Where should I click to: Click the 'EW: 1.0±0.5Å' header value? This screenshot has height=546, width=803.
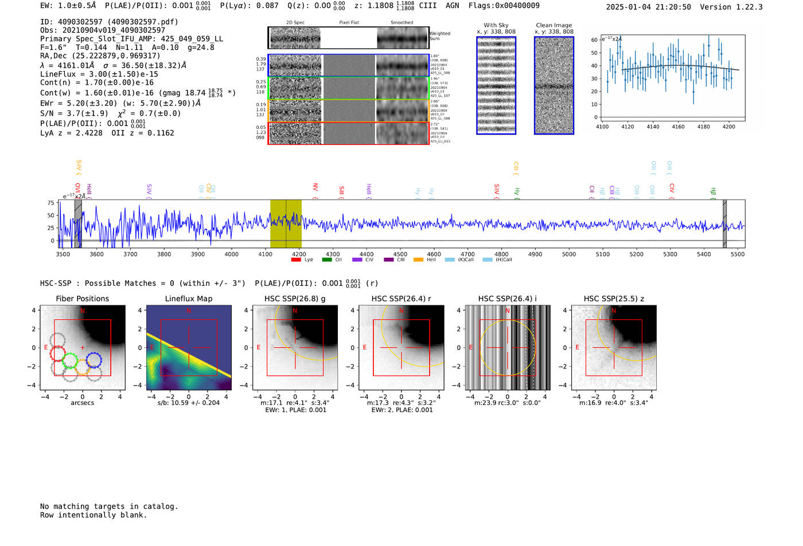pyautogui.click(x=68, y=6)
